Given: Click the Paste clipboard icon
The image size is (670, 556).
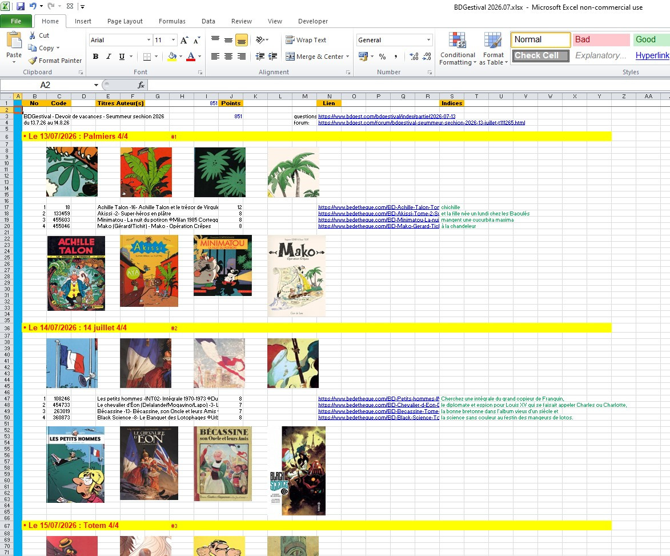Looking at the screenshot, I should pyautogui.click(x=14, y=41).
